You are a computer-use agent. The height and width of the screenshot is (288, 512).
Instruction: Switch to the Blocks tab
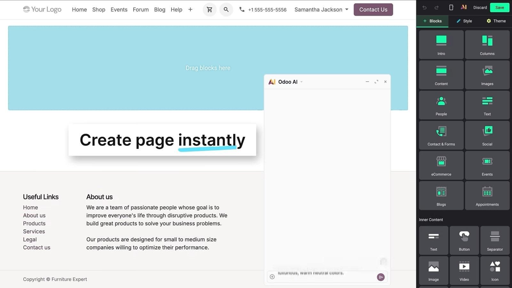(432, 21)
